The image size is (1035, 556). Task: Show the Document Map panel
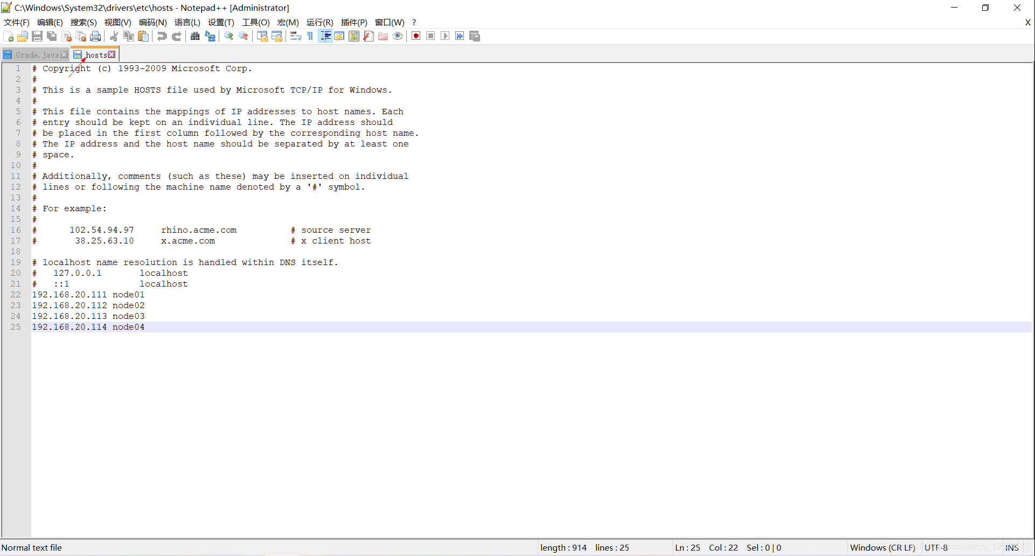[354, 36]
